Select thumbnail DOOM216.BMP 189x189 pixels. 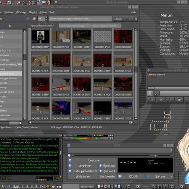coord(61,110)
